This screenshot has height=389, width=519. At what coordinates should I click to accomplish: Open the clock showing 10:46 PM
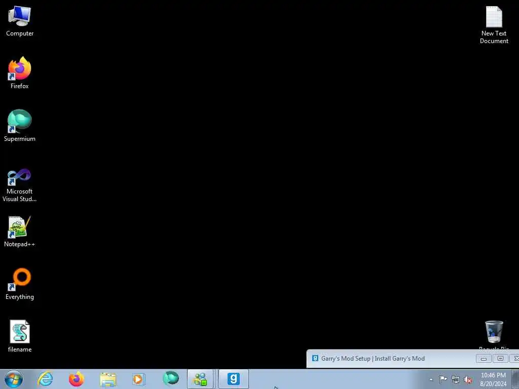[x=493, y=379]
